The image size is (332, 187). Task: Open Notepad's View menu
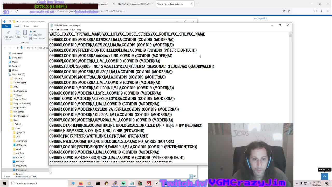72,30
